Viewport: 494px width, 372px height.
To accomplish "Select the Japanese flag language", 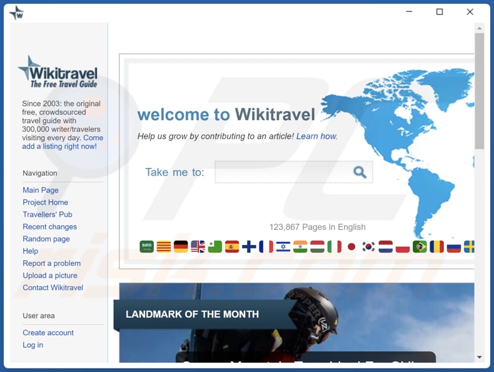I will (x=351, y=246).
